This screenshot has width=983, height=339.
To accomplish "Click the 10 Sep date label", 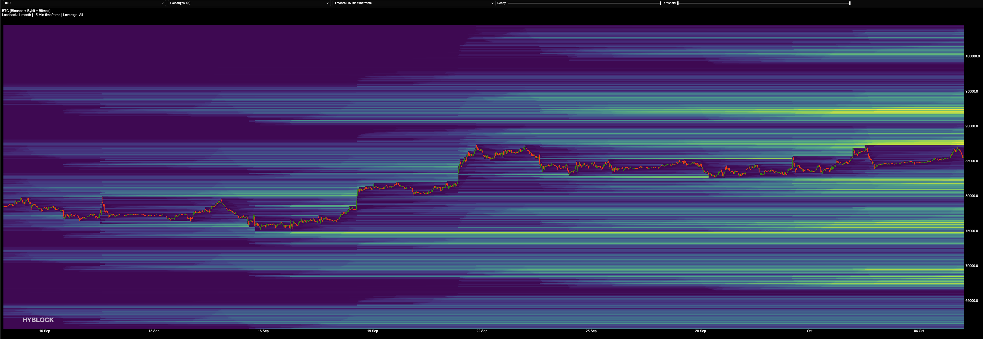I will (x=45, y=331).
